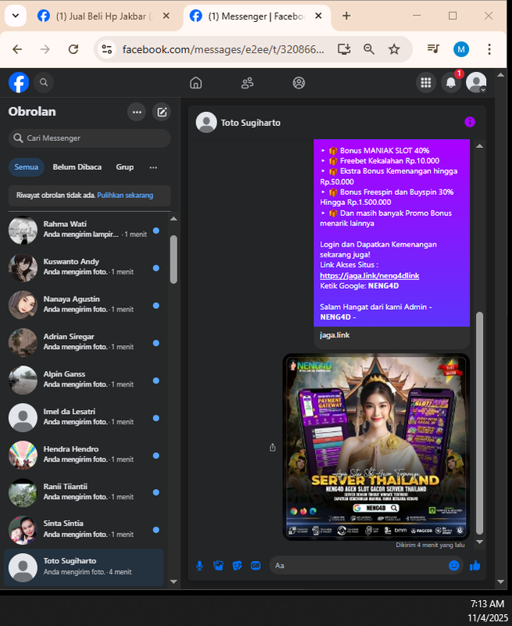Start a new message with compose icon
This screenshot has width=512, height=626.
point(162,112)
